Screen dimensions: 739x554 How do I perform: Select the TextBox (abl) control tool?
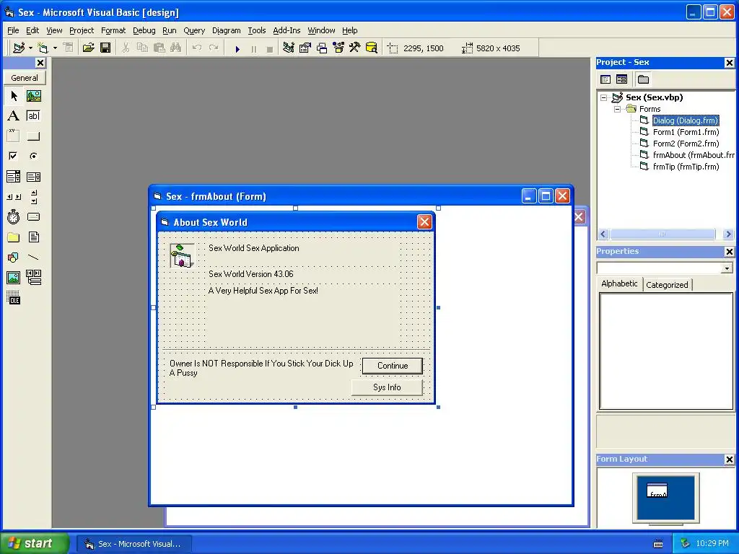click(33, 116)
